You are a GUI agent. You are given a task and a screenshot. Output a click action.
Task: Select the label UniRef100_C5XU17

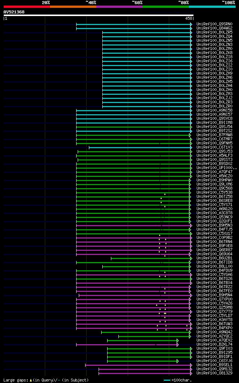(x=215, y=234)
